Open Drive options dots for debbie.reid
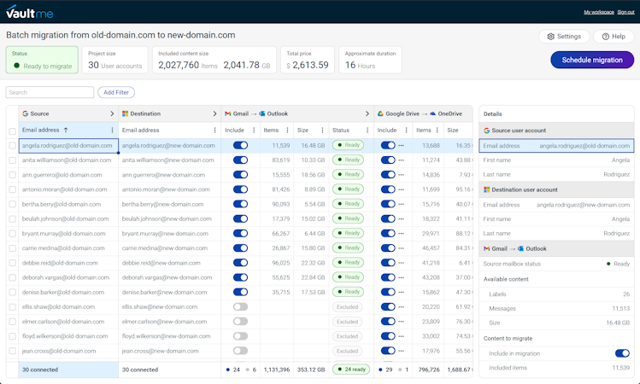This screenshot has height=384, width=640. (402, 263)
